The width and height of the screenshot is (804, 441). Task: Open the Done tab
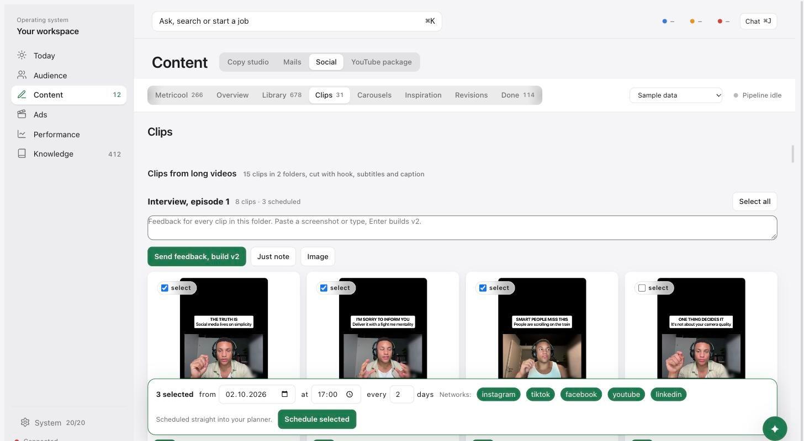pyautogui.click(x=518, y=95)
